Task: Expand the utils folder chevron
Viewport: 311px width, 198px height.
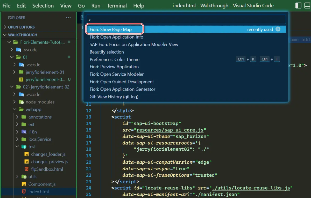Action: [17, 177]
